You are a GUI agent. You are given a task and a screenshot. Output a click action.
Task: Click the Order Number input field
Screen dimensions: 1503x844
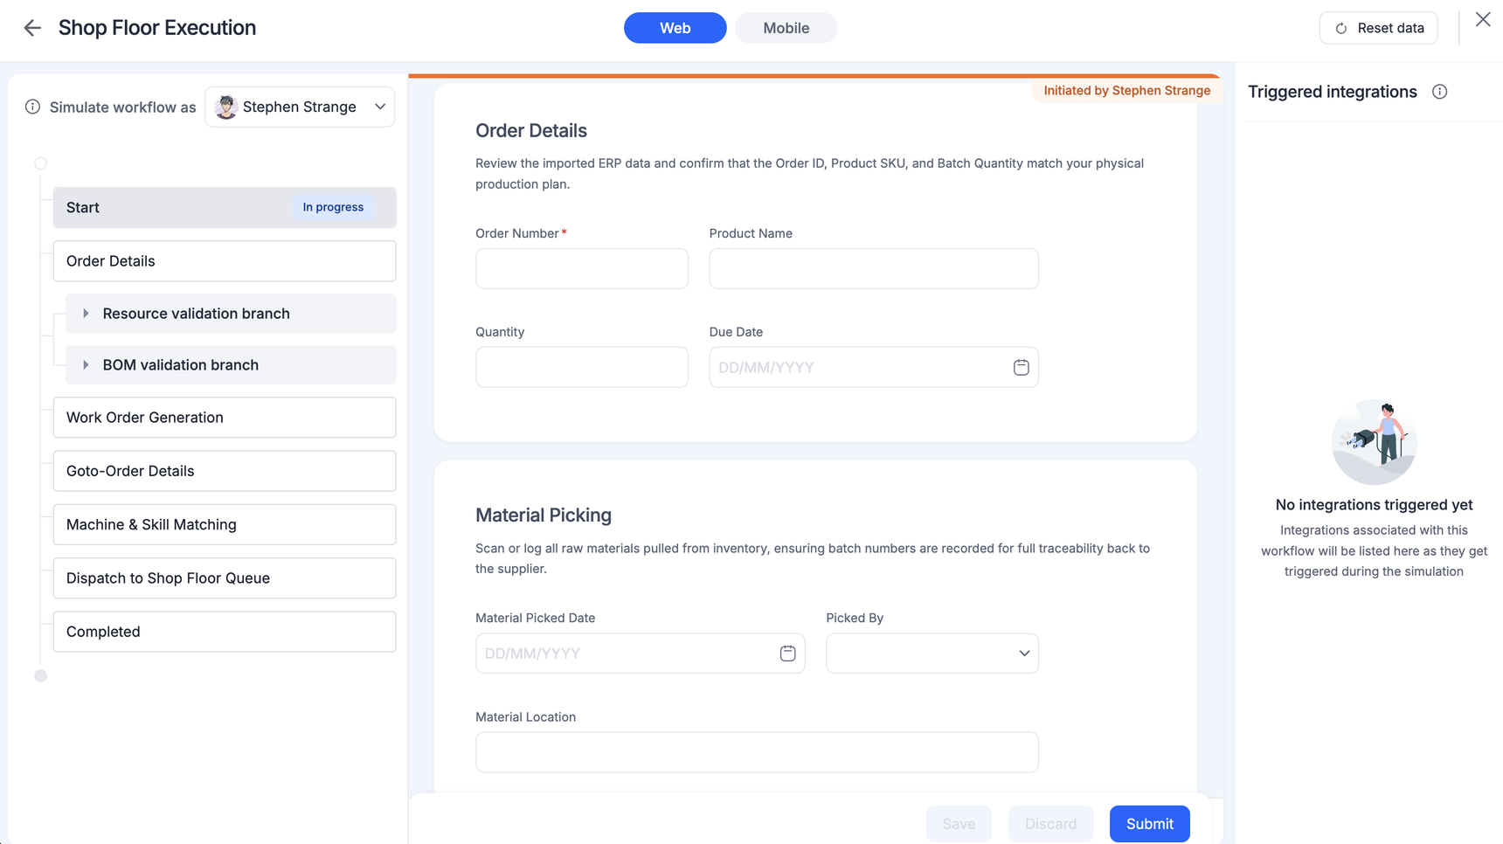(x=582, y=269)
